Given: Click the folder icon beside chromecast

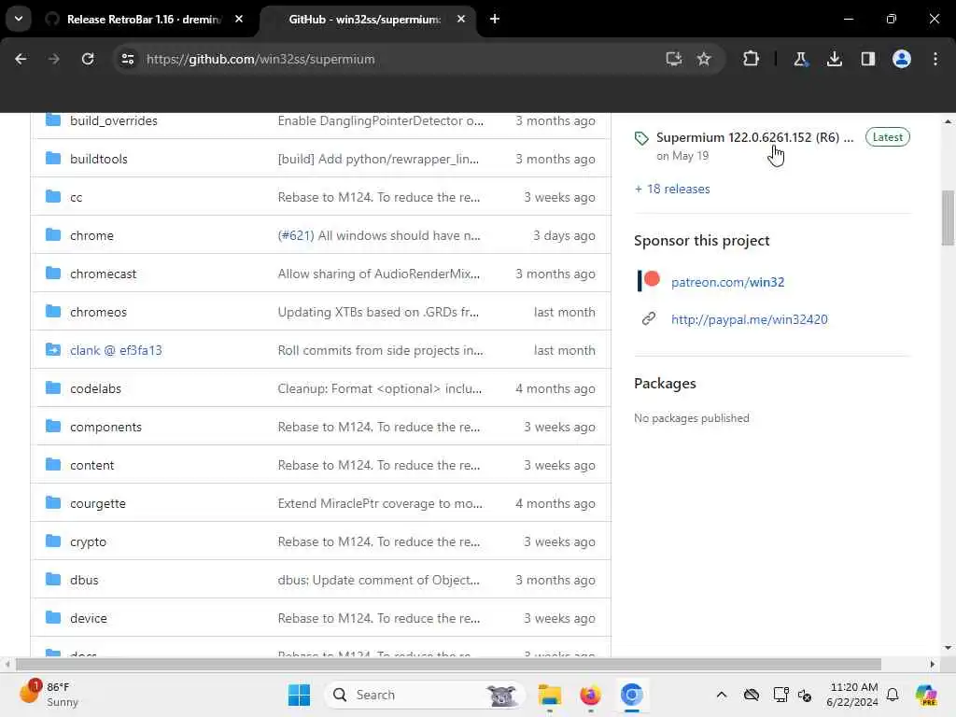Looking at the screenshot, I should pos(53,274).
